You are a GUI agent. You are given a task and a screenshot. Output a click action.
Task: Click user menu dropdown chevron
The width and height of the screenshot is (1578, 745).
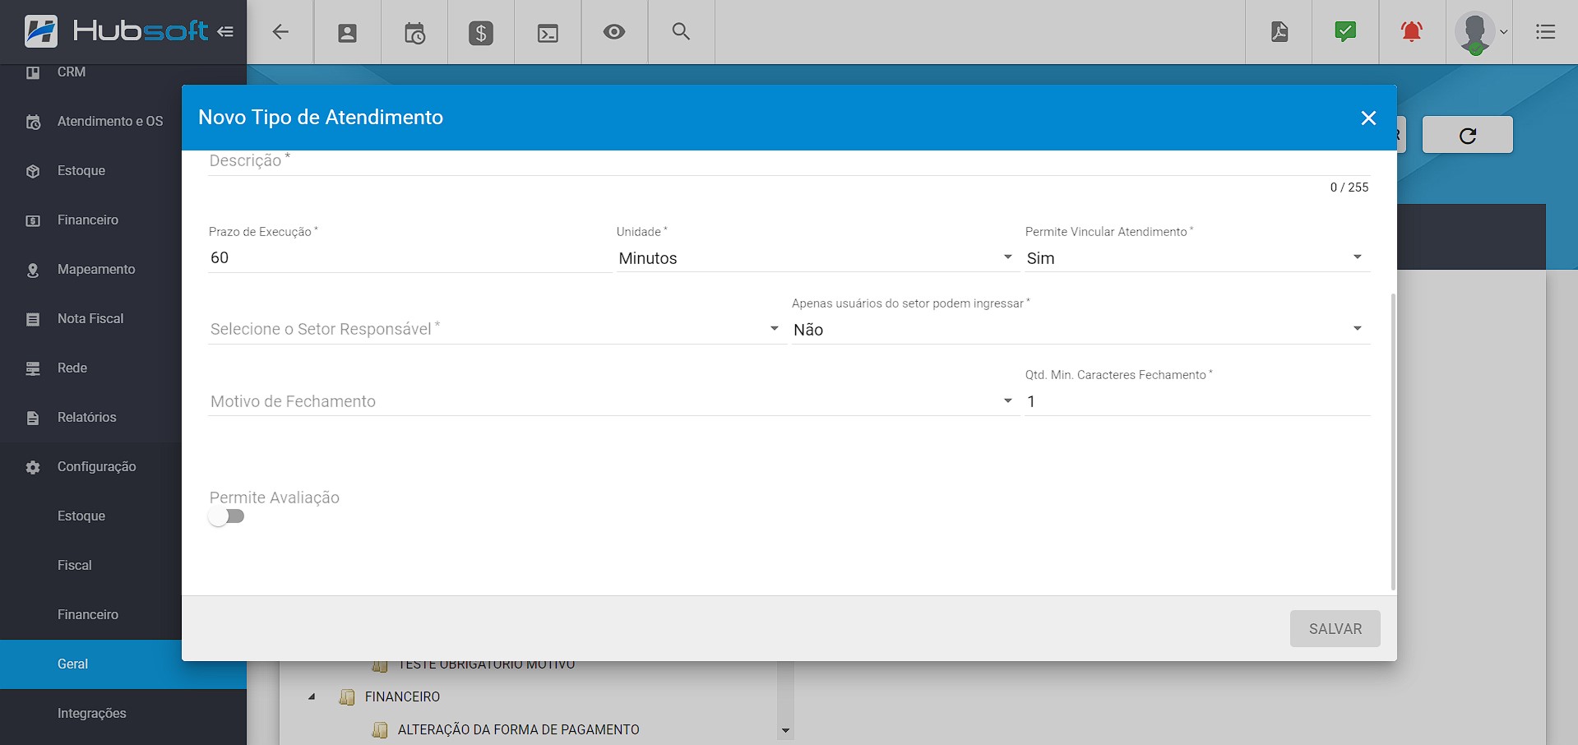tap(1504, 33)
